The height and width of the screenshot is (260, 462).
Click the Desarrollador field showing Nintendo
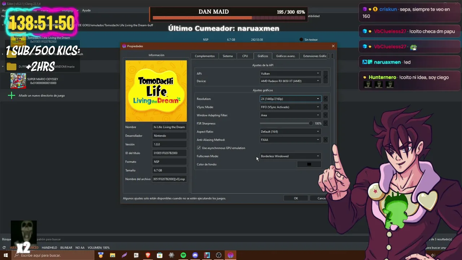(x=169, y=136)
